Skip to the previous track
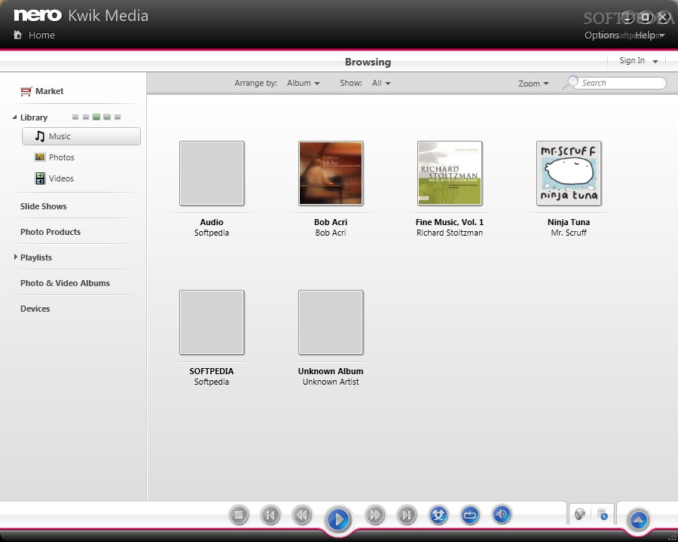 [270, 515]
